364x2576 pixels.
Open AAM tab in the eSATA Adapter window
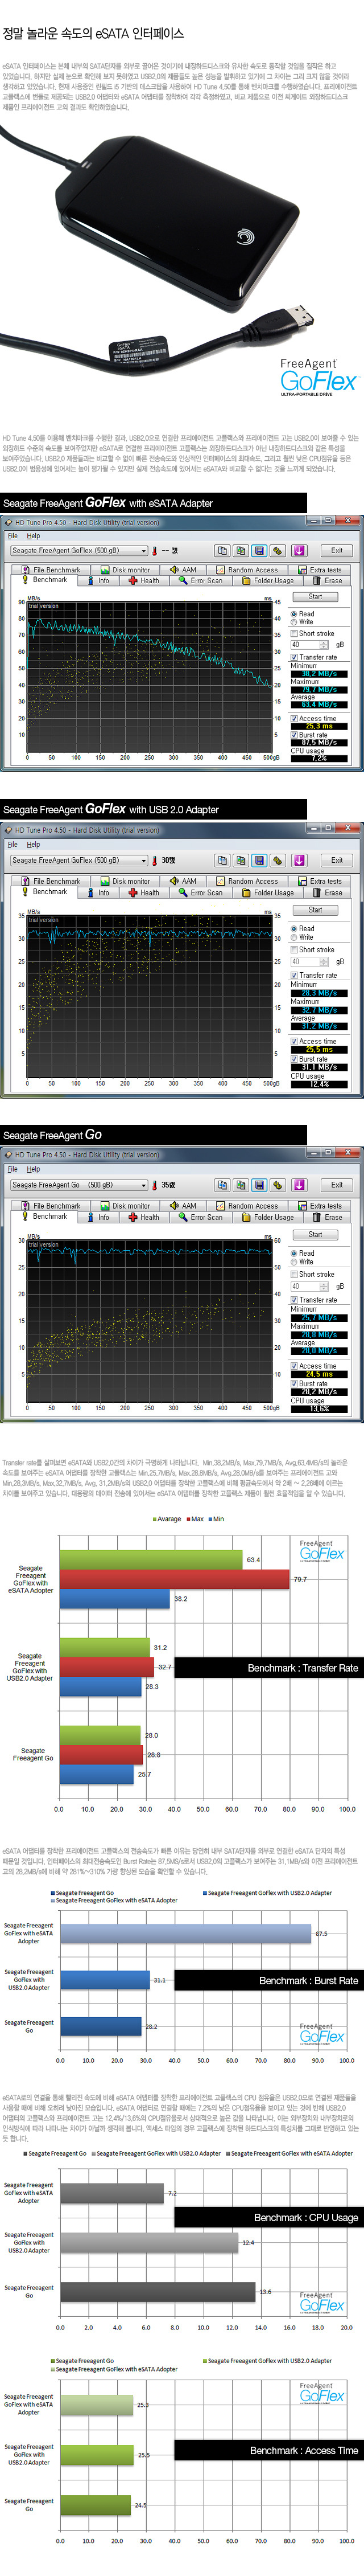coord(183,570)
